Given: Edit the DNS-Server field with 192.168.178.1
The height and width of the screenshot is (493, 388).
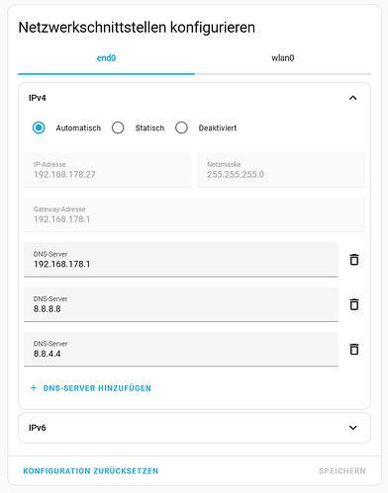Looking at the screenshot, I should [181, 260].
